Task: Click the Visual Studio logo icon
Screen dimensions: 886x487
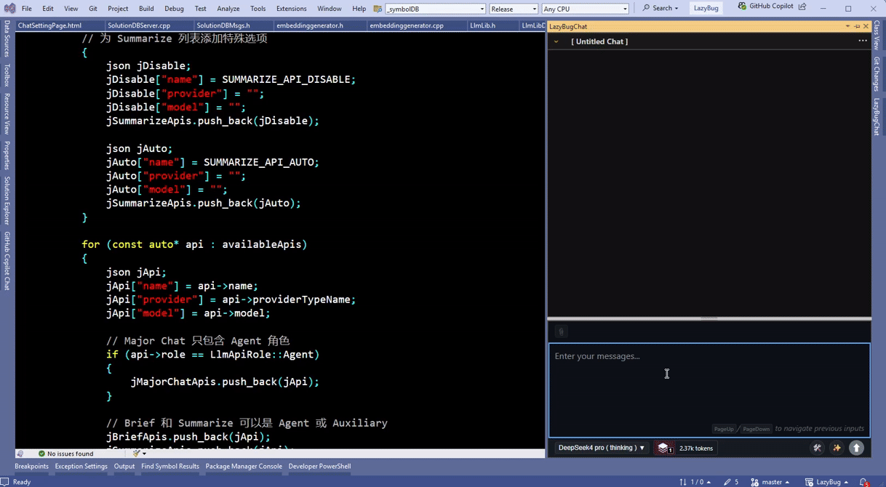Action: tap(9, 9)
